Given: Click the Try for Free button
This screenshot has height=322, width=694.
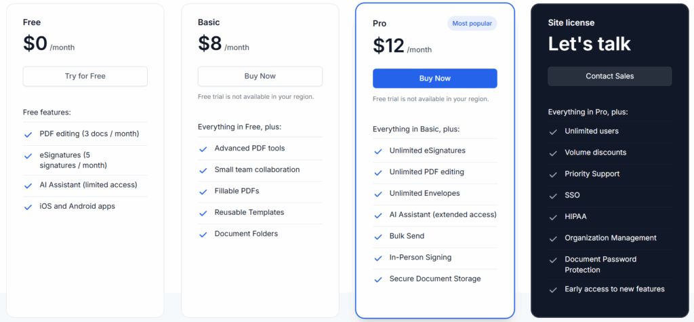Looking at the screenshot, I should coord(85,76).
